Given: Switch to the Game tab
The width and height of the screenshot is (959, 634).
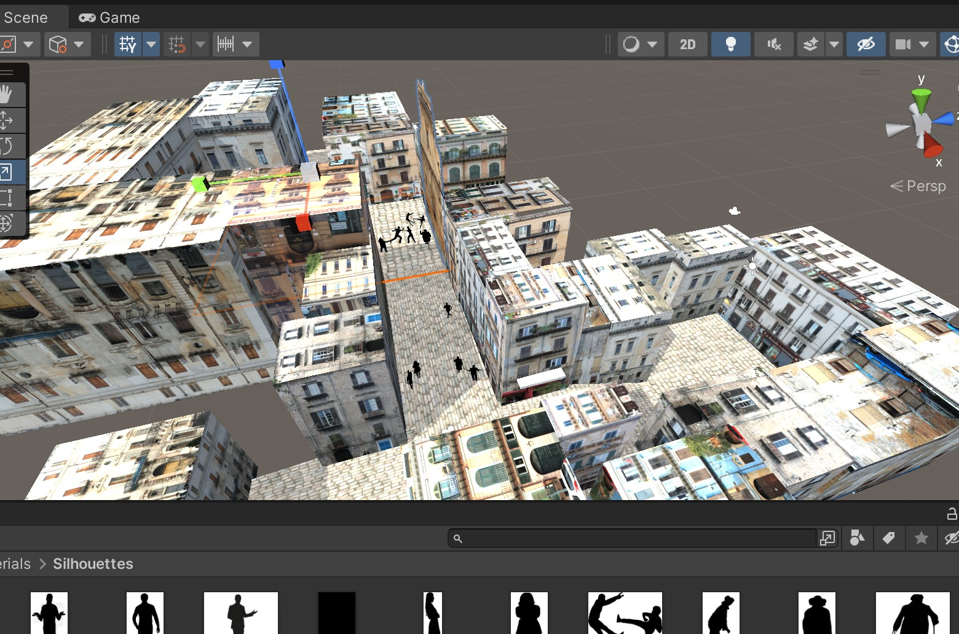Looking at the screenshot, I should 110,18.
